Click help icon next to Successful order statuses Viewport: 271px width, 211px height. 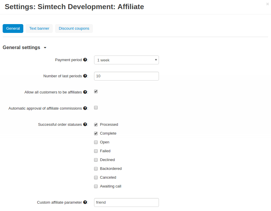click(85, 125)
